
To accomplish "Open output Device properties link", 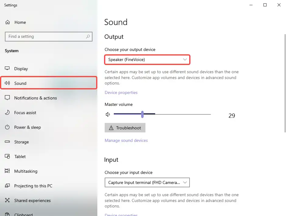I will pyautogui.click(x=121, y=92).
